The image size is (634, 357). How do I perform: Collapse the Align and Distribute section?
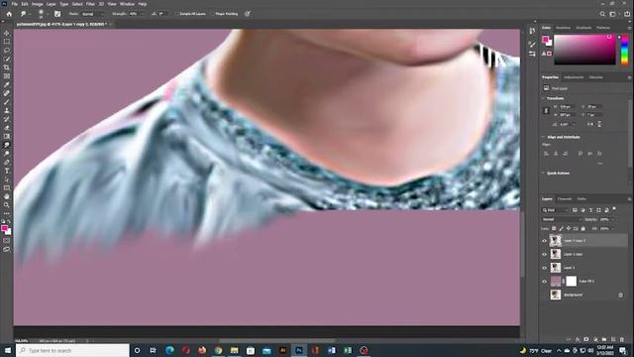click(x=543, y=137)
